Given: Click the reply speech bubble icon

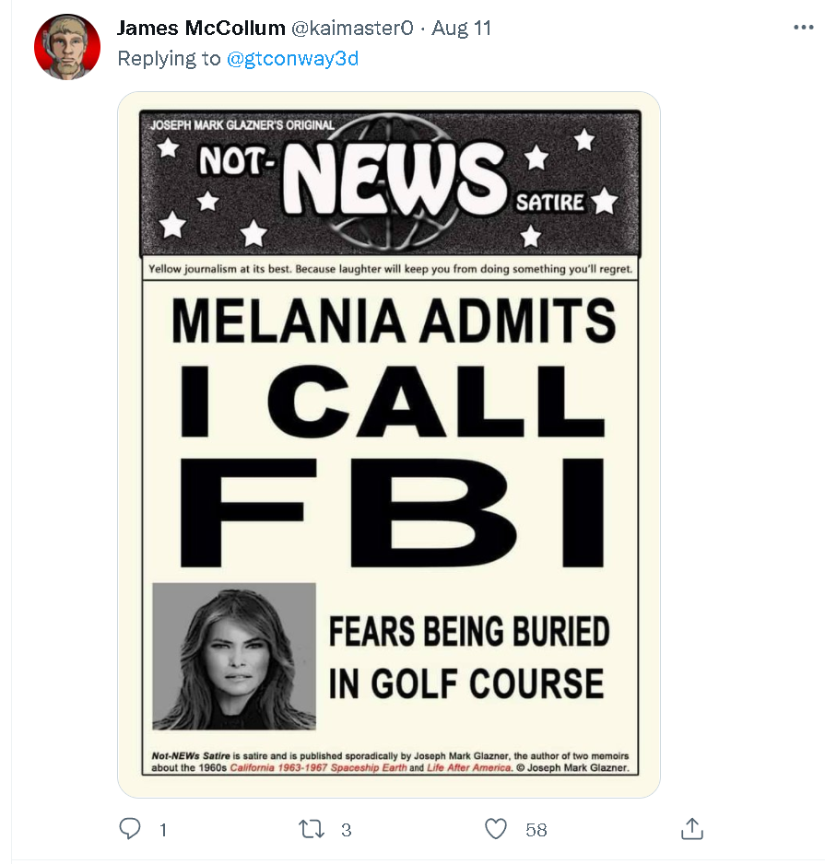Looking at the screenshot, I should point(130,829).
